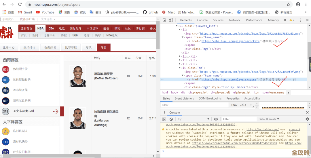Reload the page with refresh icon
Viewport: 311px width, 158px height.
pos(20,4)
